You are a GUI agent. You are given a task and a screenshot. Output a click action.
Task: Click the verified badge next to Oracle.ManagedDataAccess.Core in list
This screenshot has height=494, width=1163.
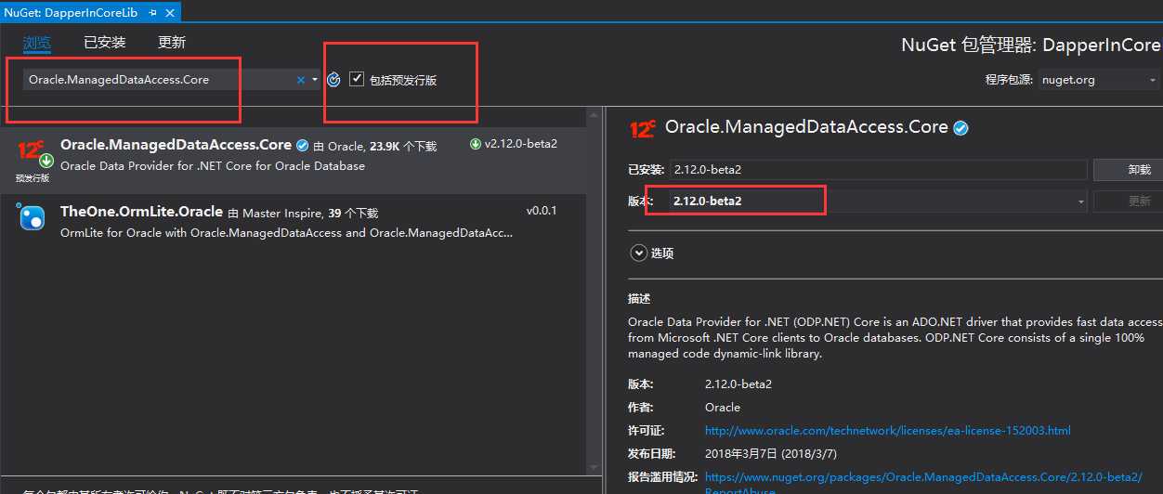302,146
